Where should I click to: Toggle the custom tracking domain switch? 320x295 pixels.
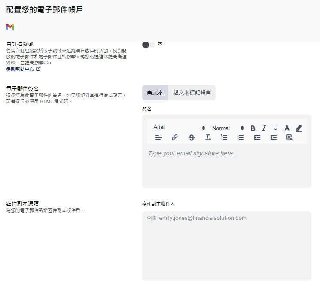click(148, 45)
